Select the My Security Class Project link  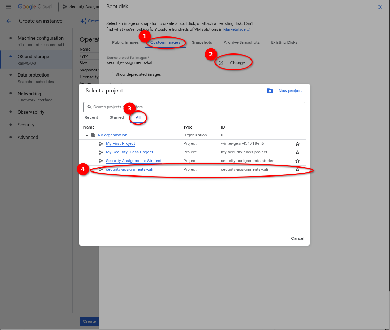(x=129, y=152)
